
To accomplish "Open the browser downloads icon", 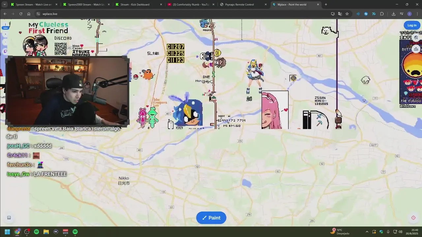I will (393, 14).
